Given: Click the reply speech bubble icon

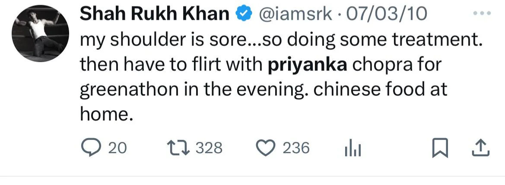Looking at the screenshot, I should click(x=91, y=148).
